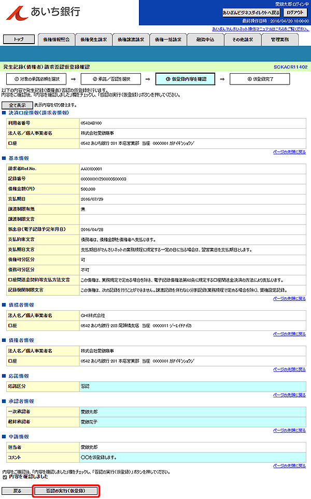Image resolution: width=311 pixels, height=499 pixels.
Task: Open the 管理業務 tab
Action: tap(279, 40)
